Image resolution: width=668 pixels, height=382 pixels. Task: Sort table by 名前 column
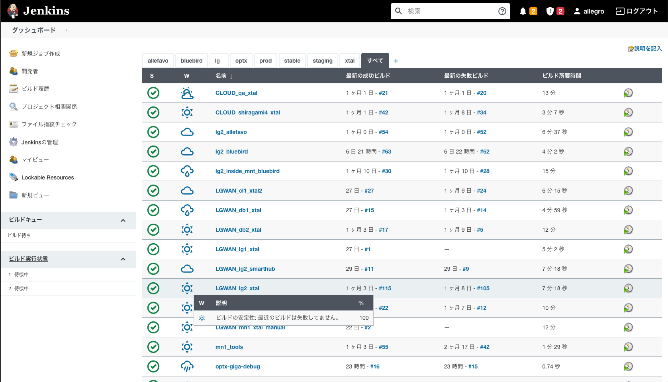coord(224,76)
